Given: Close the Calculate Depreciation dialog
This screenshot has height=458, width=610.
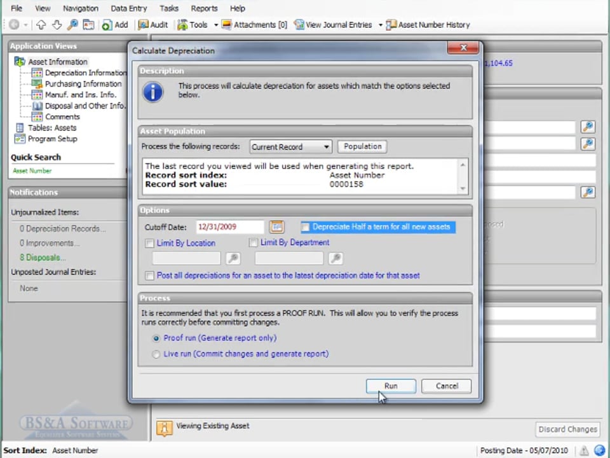Looking at the screenshot, I should click(x=463, y=48).
